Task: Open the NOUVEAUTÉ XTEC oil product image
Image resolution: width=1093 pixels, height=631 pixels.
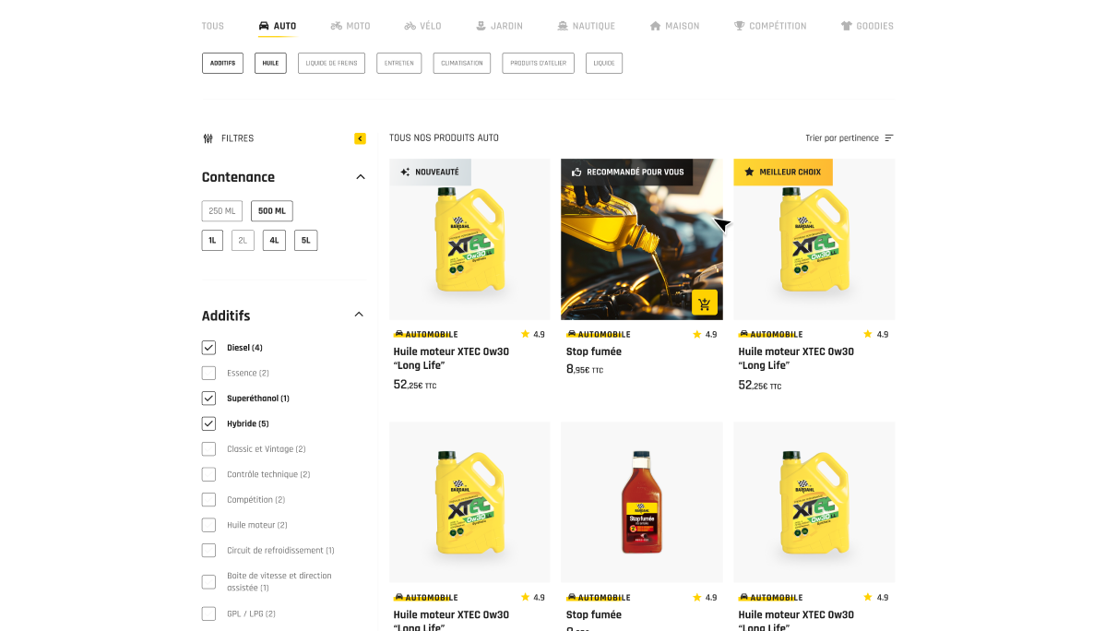Action: (469, 240)
